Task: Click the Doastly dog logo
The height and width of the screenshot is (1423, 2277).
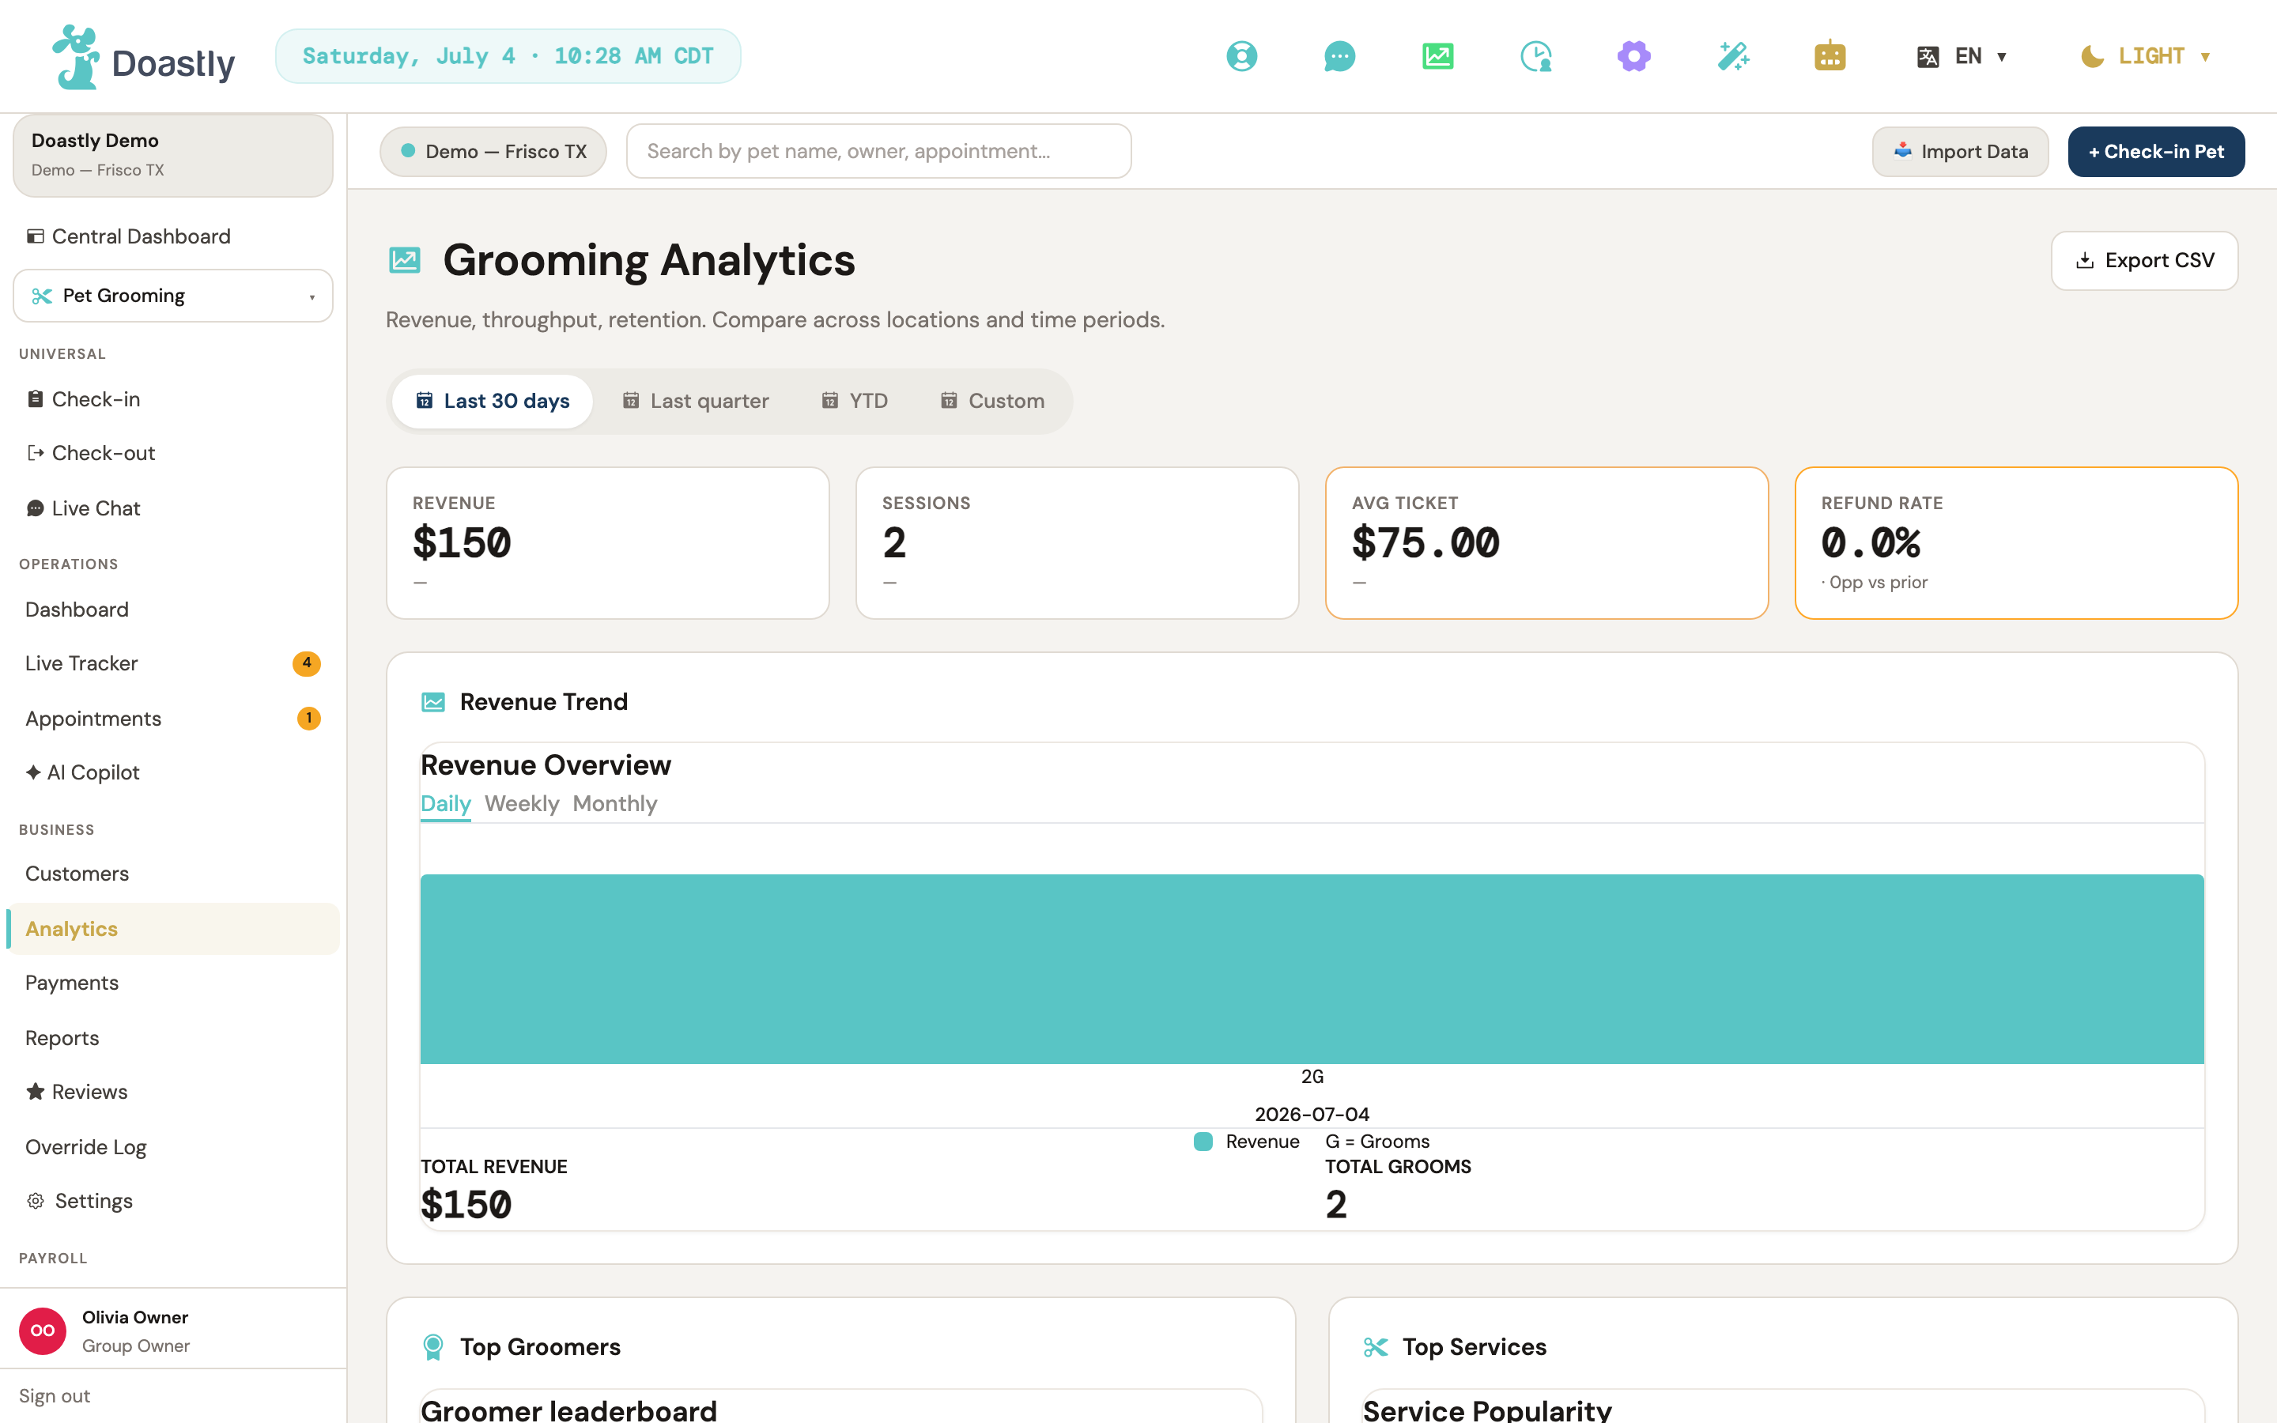Action: pos(75,58)
